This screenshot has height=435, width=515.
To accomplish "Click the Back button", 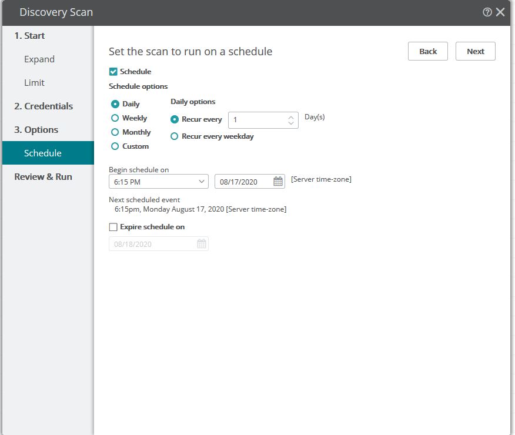I will coord(428,51).
